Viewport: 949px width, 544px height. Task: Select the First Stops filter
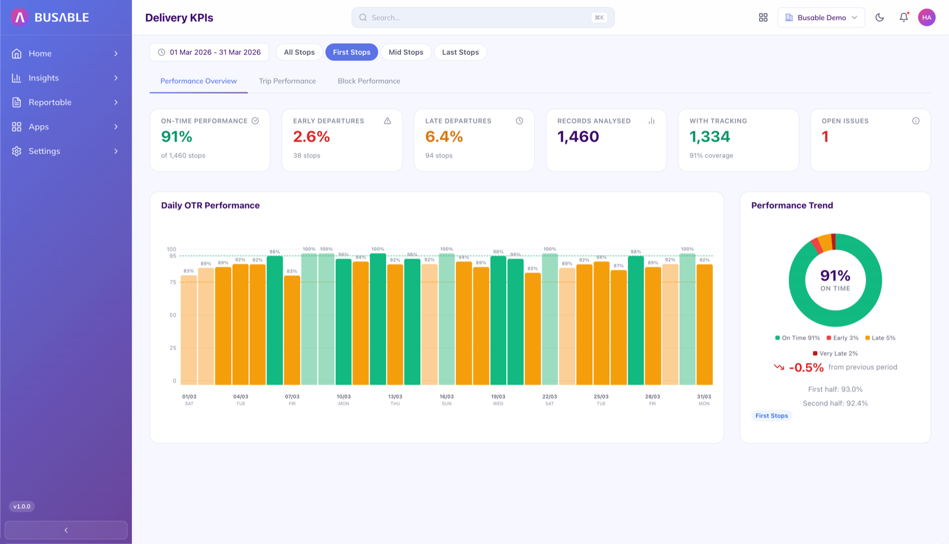click(x=352, y=52)
